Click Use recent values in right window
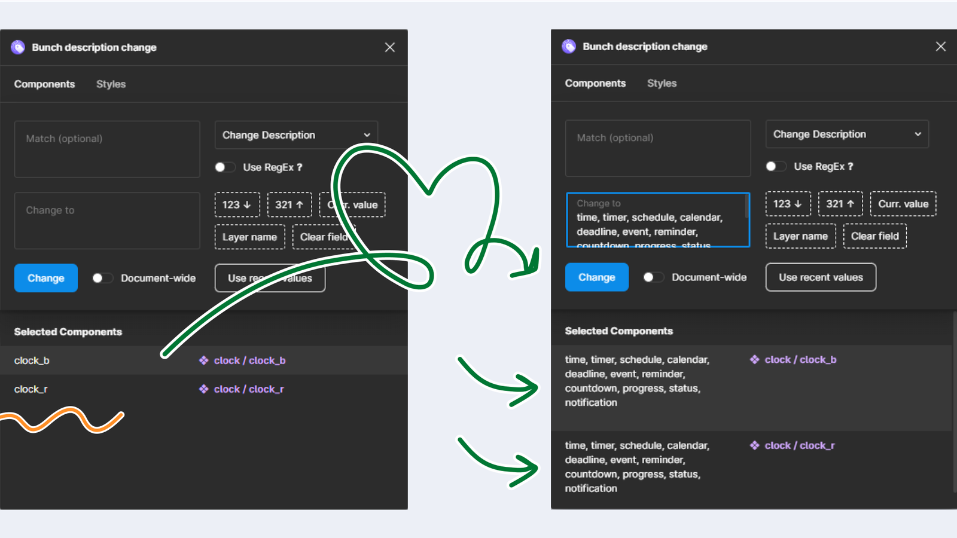This screenshot has width=957, height=538. (821, 277)
